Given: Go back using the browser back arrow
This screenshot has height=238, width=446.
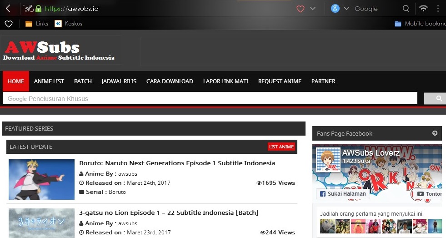Looking at the screenshot, I should coord(8,9).
